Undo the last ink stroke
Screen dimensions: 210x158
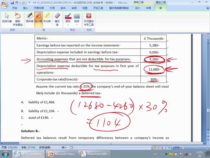(x=17, y=3)
